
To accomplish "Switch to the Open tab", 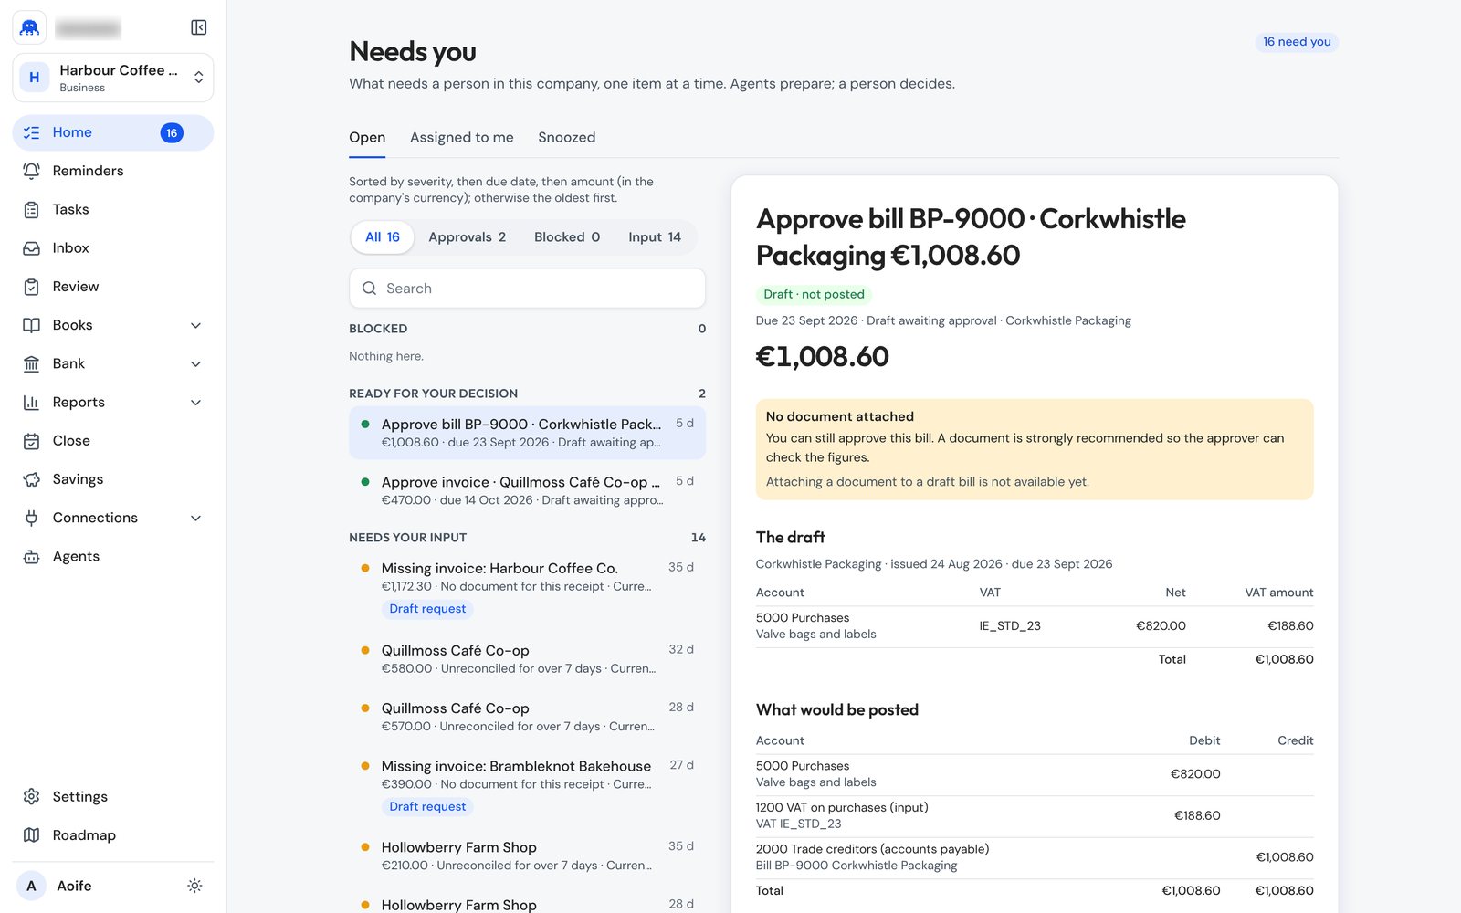I will tap(367, 137).
